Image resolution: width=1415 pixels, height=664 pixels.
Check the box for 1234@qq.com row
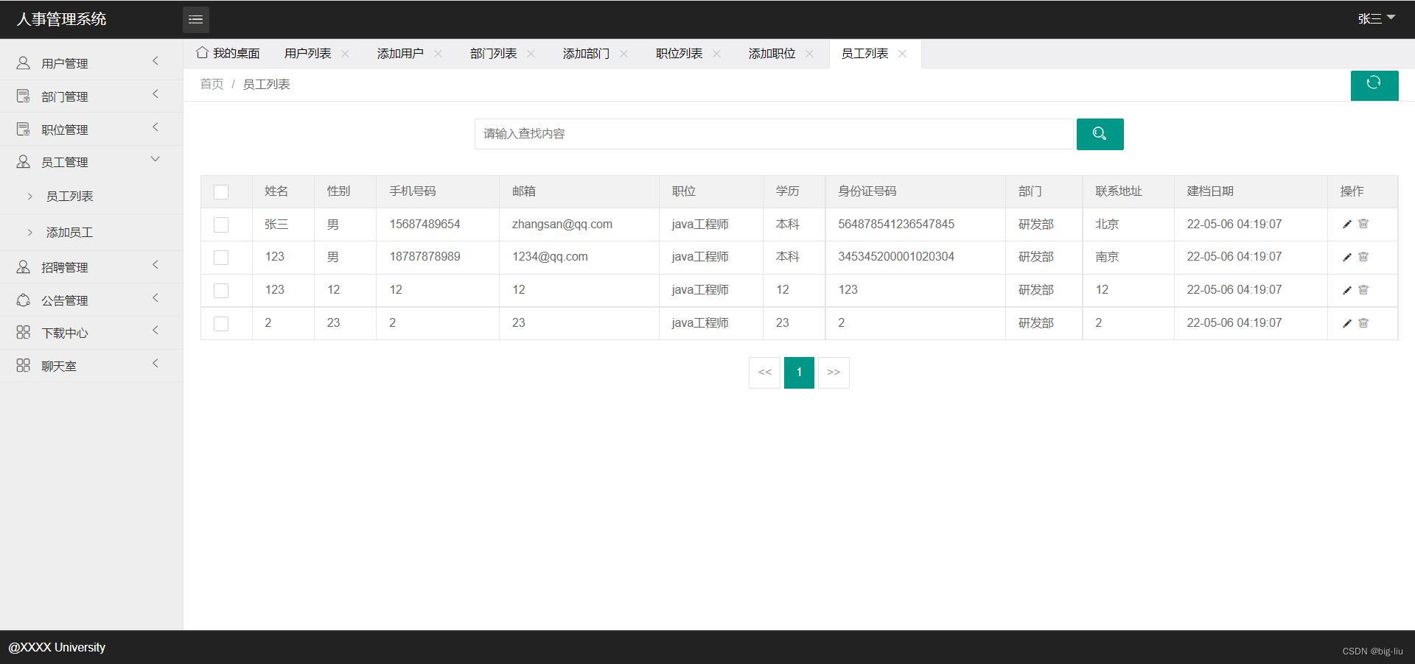[x=221, y=258]
